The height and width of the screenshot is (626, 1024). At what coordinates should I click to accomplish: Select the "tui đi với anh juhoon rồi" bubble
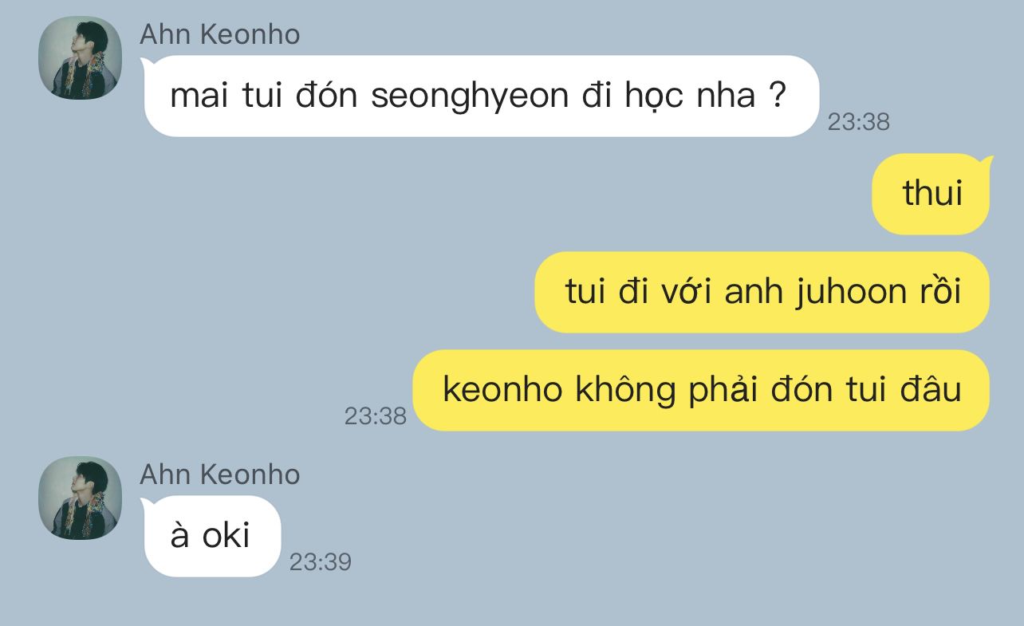(762, 292)
